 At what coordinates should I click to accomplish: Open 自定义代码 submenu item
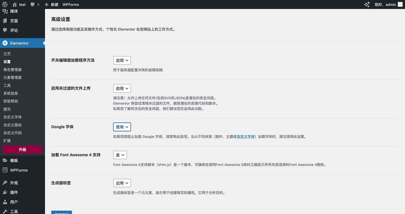(x=12, y=133)
